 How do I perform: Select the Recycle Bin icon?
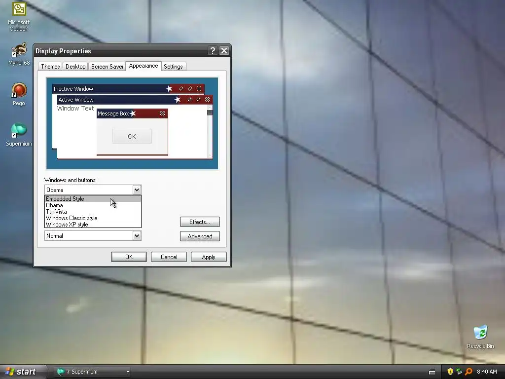(480, 337)
